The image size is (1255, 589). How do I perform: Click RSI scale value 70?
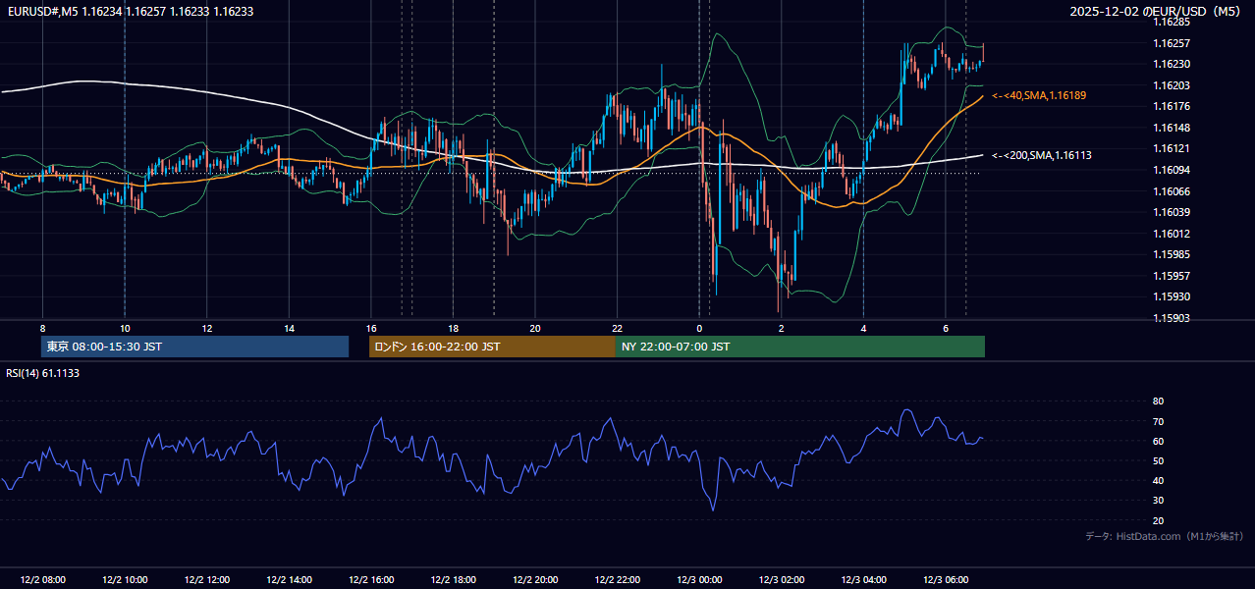[x=1159, y=421]
